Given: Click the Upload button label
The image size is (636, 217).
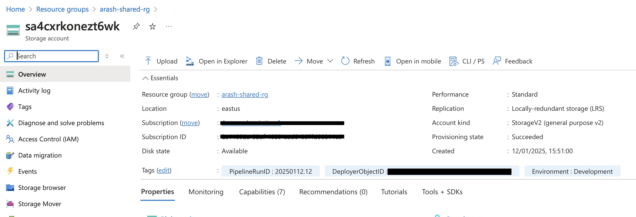Looking at the screenshot, I should [x=167, y=61].
